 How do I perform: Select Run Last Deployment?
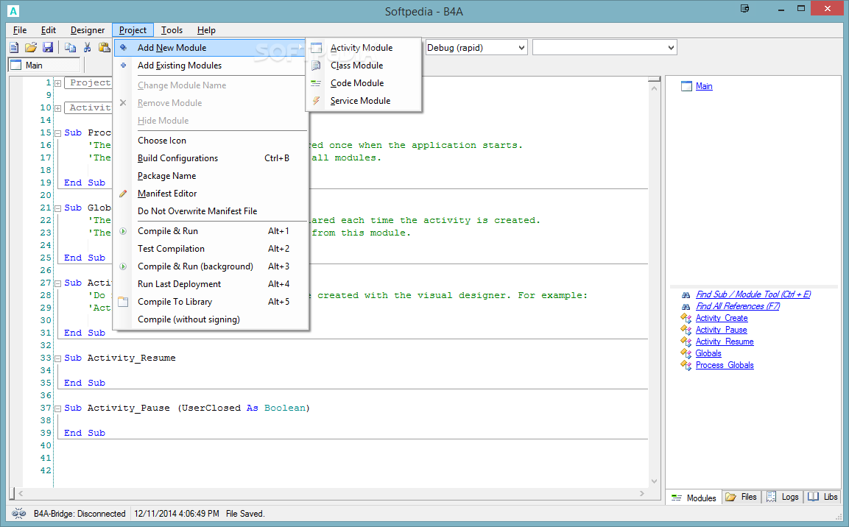click(x=211, y=284)
